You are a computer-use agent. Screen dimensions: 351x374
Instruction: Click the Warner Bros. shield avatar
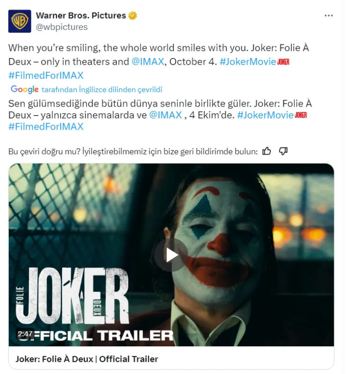(x=20, y=21)
